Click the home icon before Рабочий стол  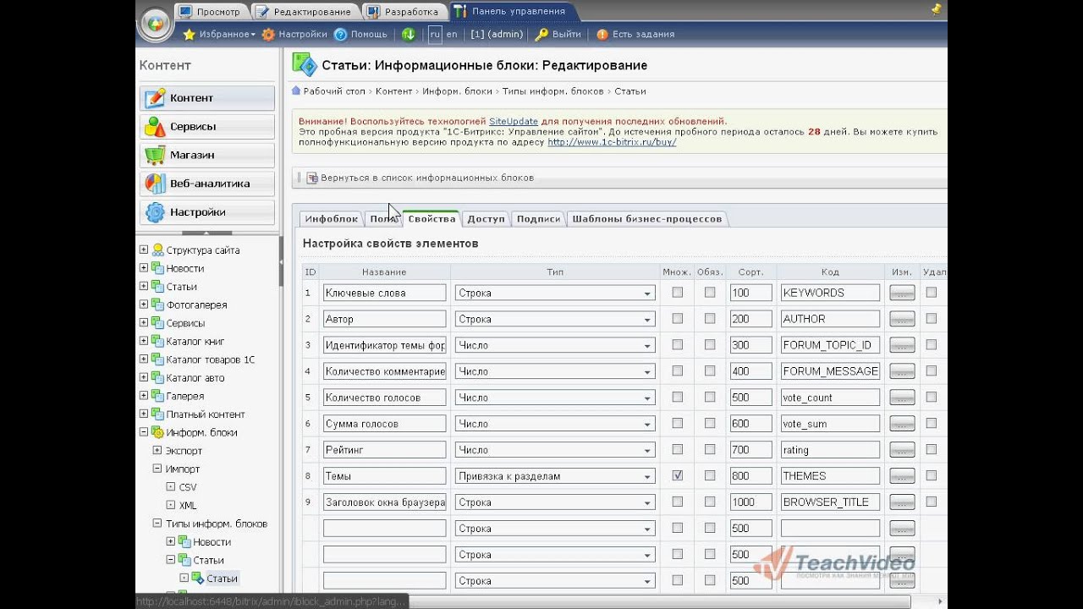pyautogui.click(x=296, y=91)
